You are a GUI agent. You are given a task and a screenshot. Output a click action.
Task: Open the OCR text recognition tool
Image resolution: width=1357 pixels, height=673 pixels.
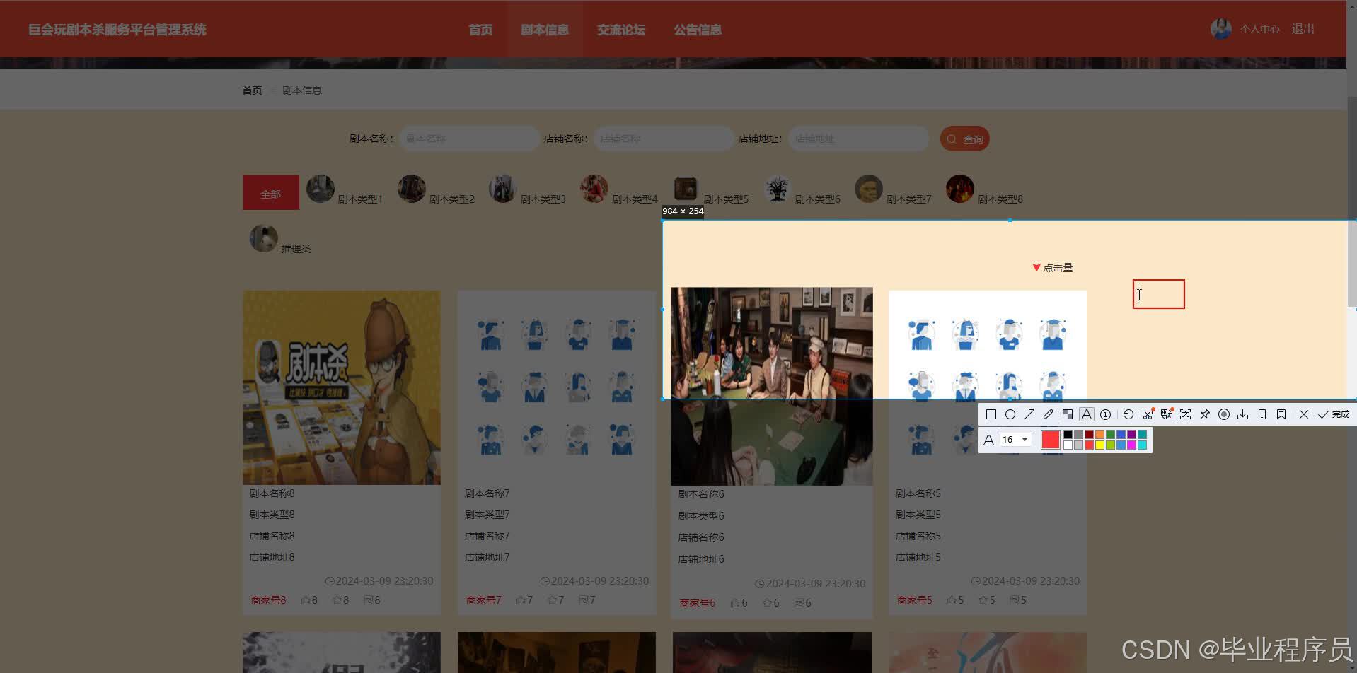click(x=1166, y=414)
